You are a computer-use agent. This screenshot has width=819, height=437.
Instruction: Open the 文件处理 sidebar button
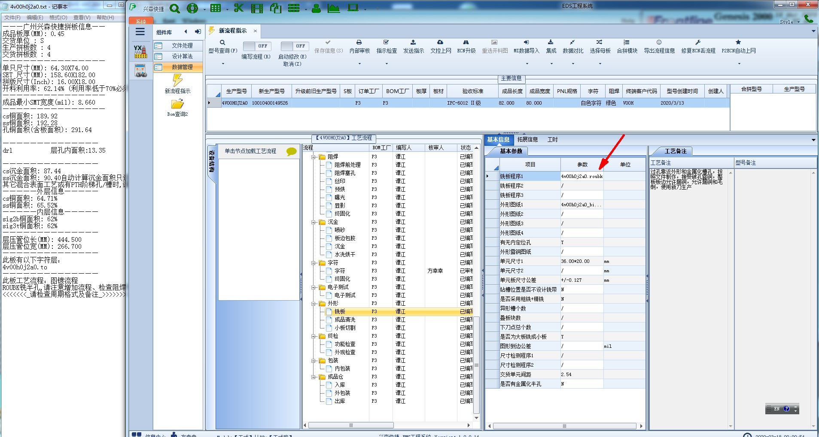coord(178,45)
